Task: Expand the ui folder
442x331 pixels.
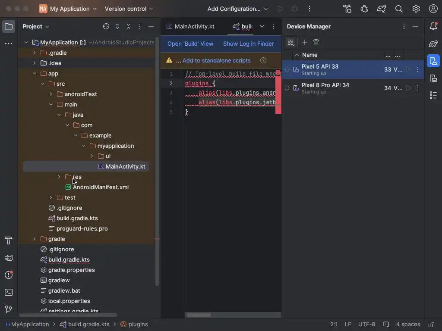Action: point(92,156)
